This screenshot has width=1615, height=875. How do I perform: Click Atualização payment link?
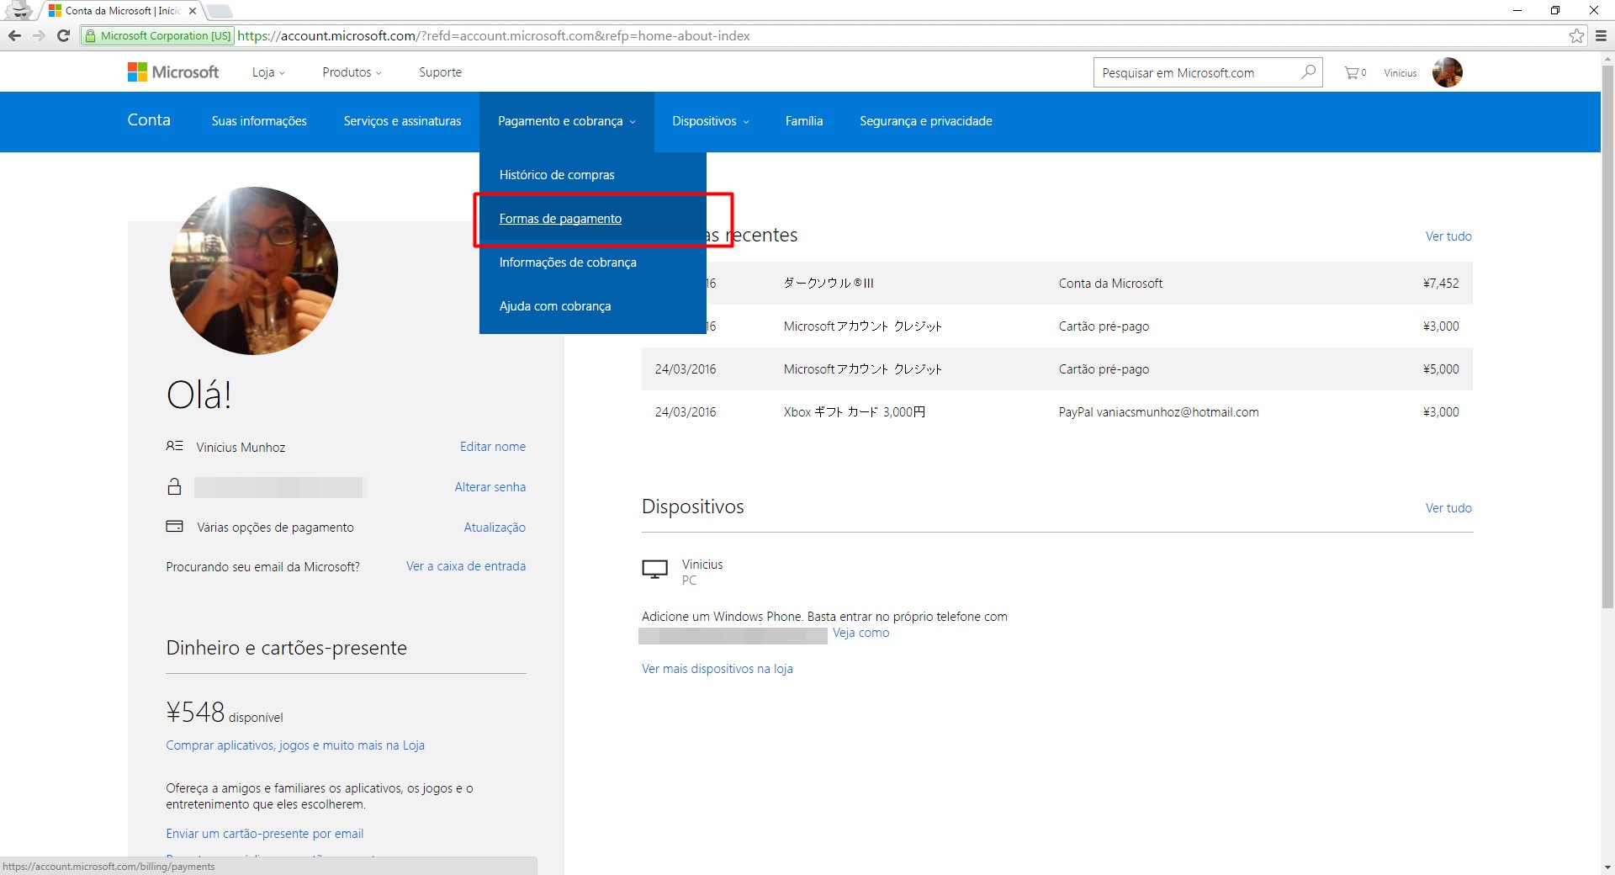click(495, 528)
